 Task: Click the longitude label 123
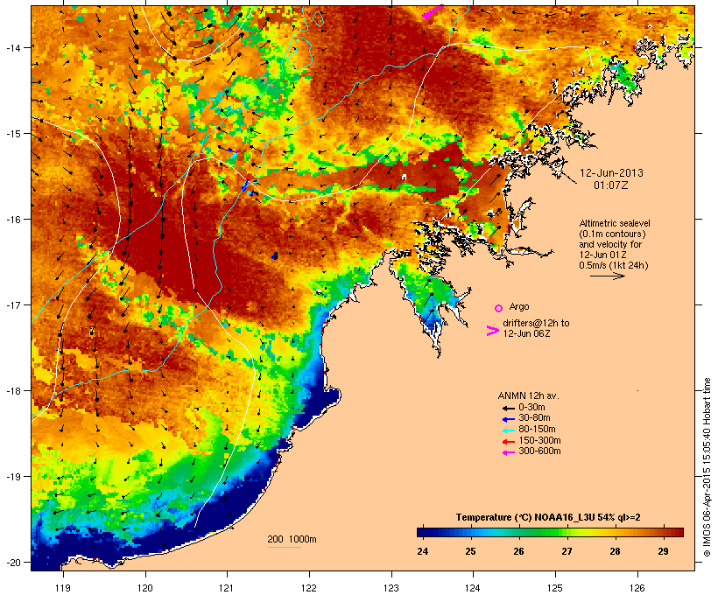click(391, 588)
